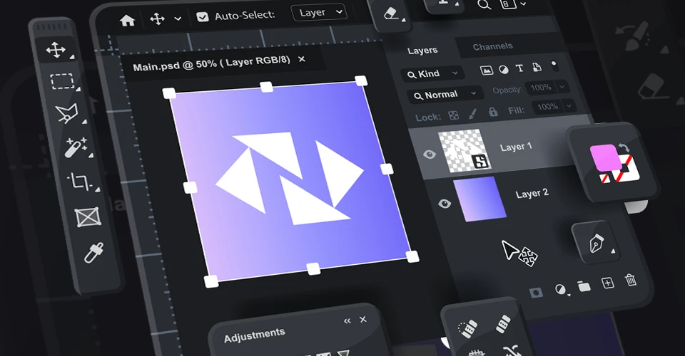Toggle lock image pixels brush
The image size is (685, 356).
(472, 114)
